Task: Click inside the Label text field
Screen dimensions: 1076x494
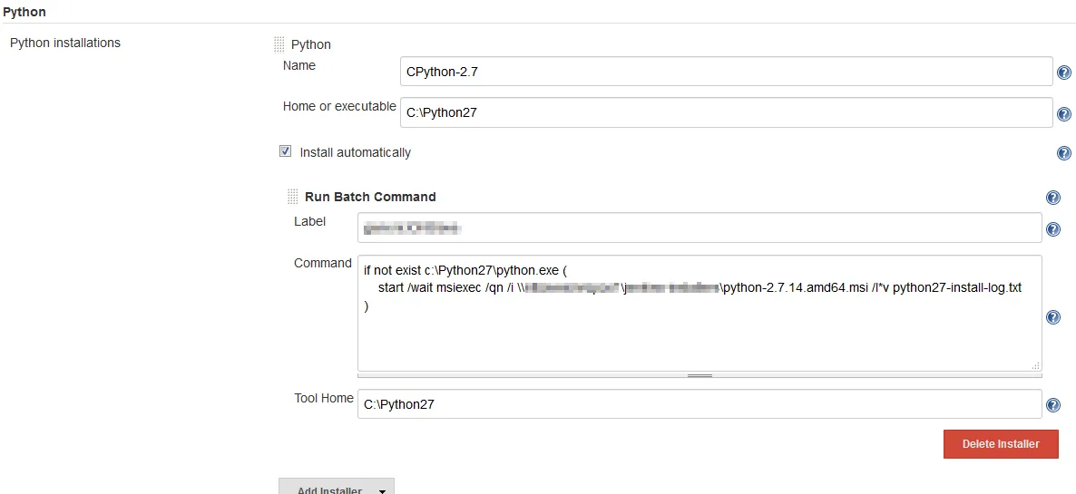Action: click(x=699, y=228)
